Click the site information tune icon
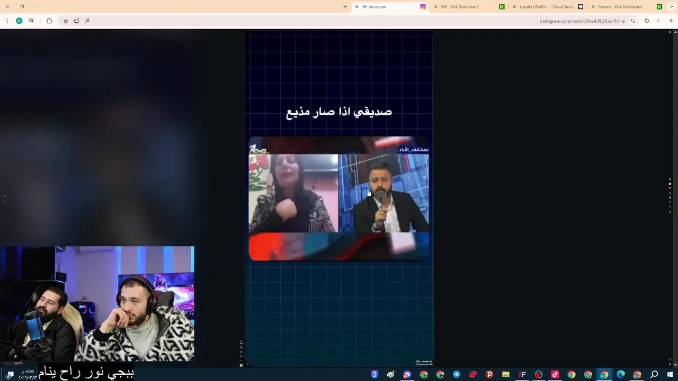 (x=632, y=21)
